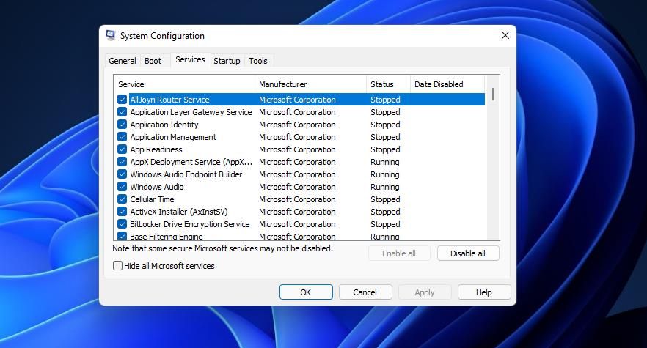Click the Disable all button
647x348 pixels.
468,253
